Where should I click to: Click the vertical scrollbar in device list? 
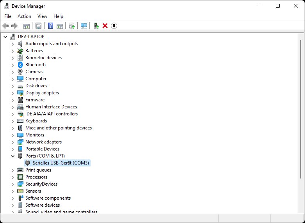pos(300,117)
